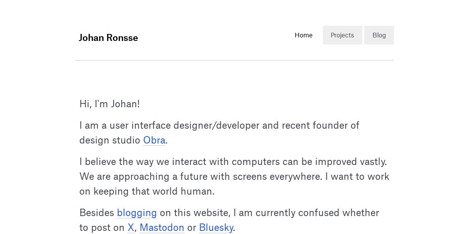Screen dimensions: 469x234
Task: Open the Obra design studio link
Action: coord(154,140)
